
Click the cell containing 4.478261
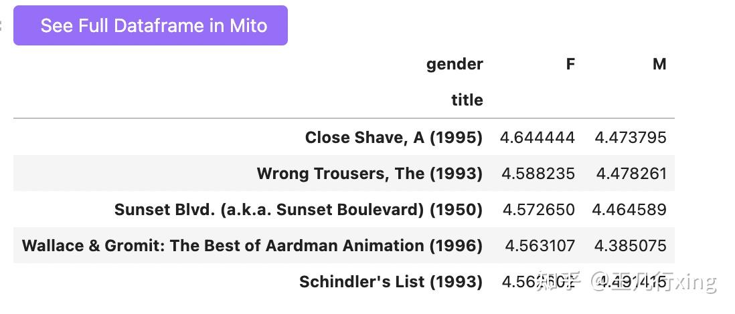[x=631, y=174]
